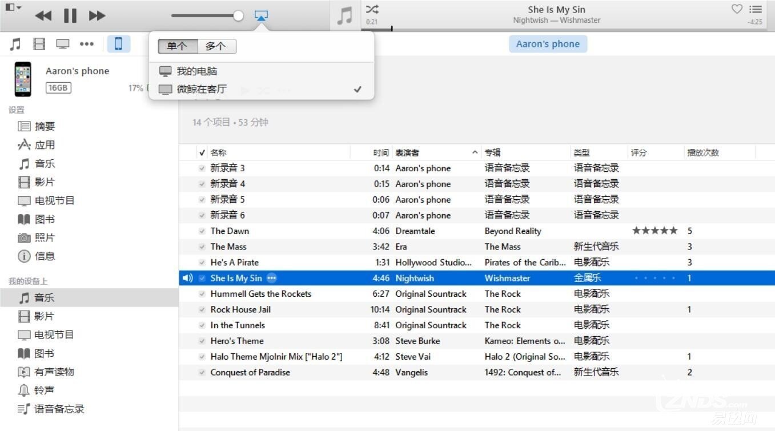Skip to next track with fast-forward button
Image resolution: width=775 pixels, height=431 pixels.
(x=98, y=15)
